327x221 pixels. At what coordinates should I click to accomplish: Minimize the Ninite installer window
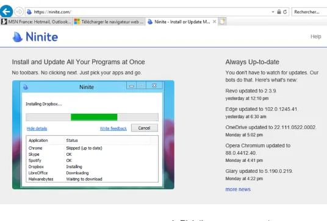131,85
